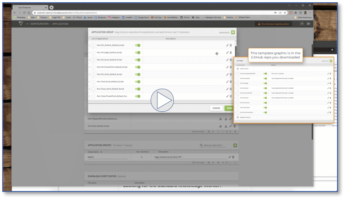
Task: Delete the Run Close Excel_Default_Script row
Action: [x=231, y=82]
